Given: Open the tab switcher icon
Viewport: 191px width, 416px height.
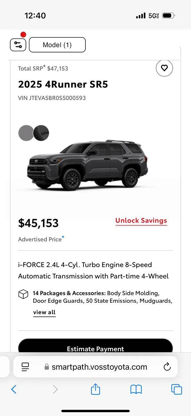Looking at the screenshot, I should coord(176,389).
